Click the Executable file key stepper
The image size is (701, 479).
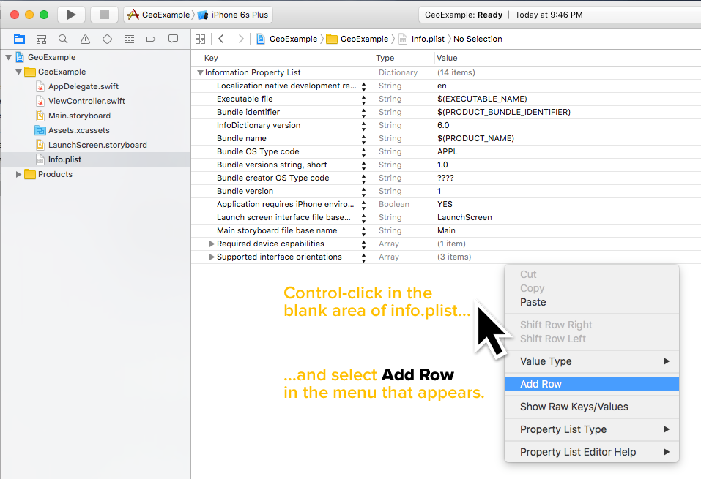(364, 99)
